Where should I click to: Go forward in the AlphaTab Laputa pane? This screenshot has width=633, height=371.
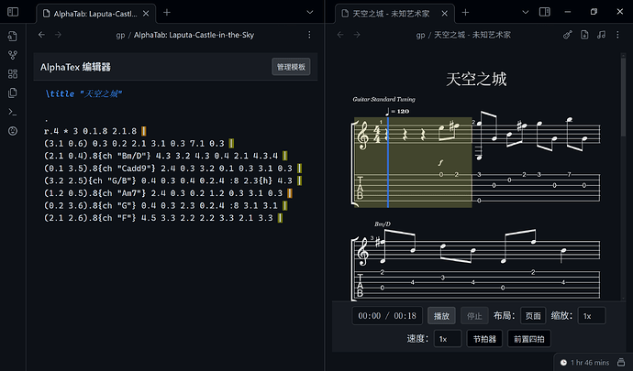click(58, 35)
